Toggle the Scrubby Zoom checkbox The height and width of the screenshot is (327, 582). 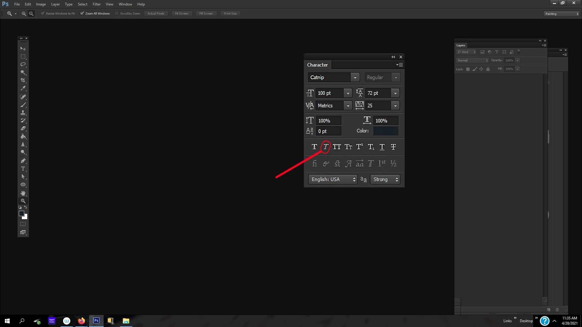117,13
